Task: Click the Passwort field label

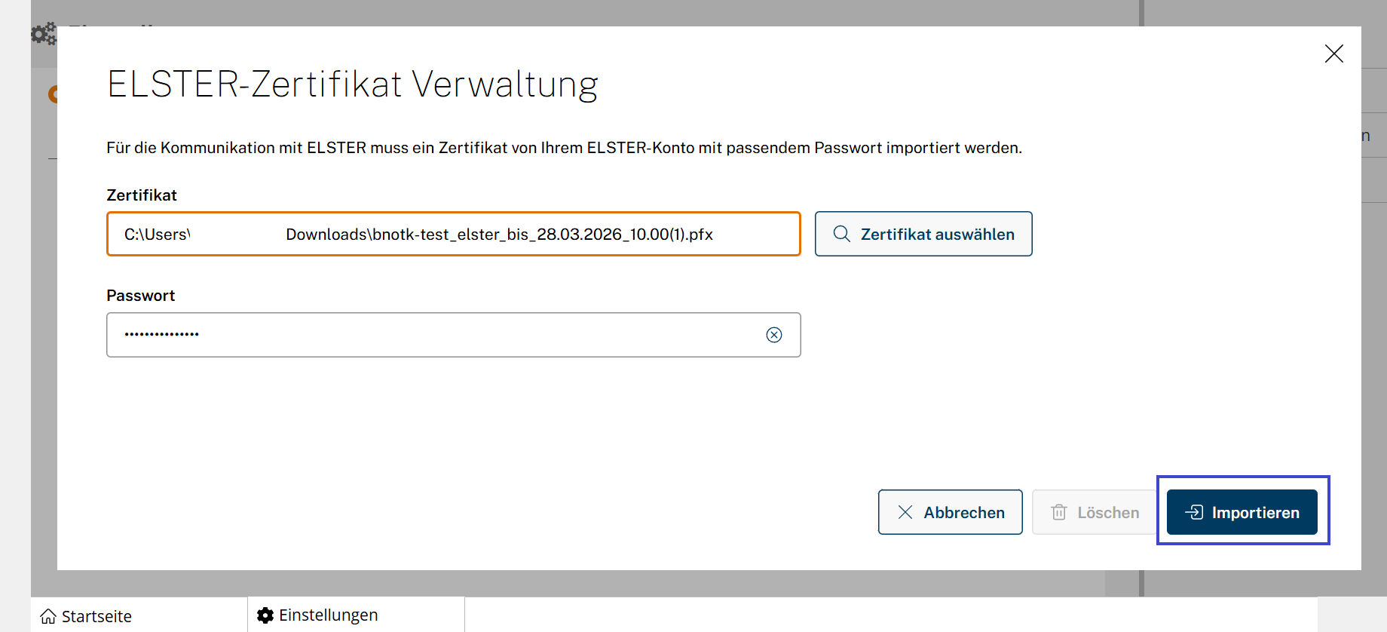Action: coord(141,296)
